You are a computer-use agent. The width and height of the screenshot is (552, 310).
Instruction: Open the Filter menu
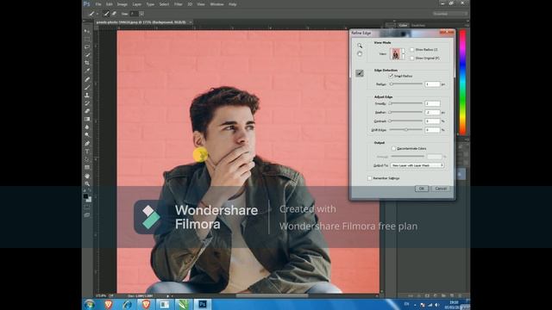click(179, 4)
